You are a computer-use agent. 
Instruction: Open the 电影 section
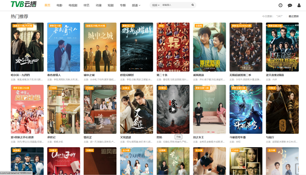point(59,5)
